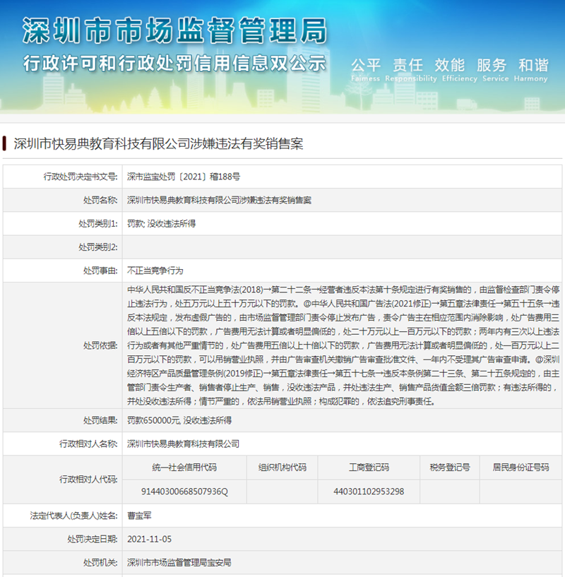Click legal representative name 曹宝军
The image size is (565, 577).
click(x=139, y=516)
